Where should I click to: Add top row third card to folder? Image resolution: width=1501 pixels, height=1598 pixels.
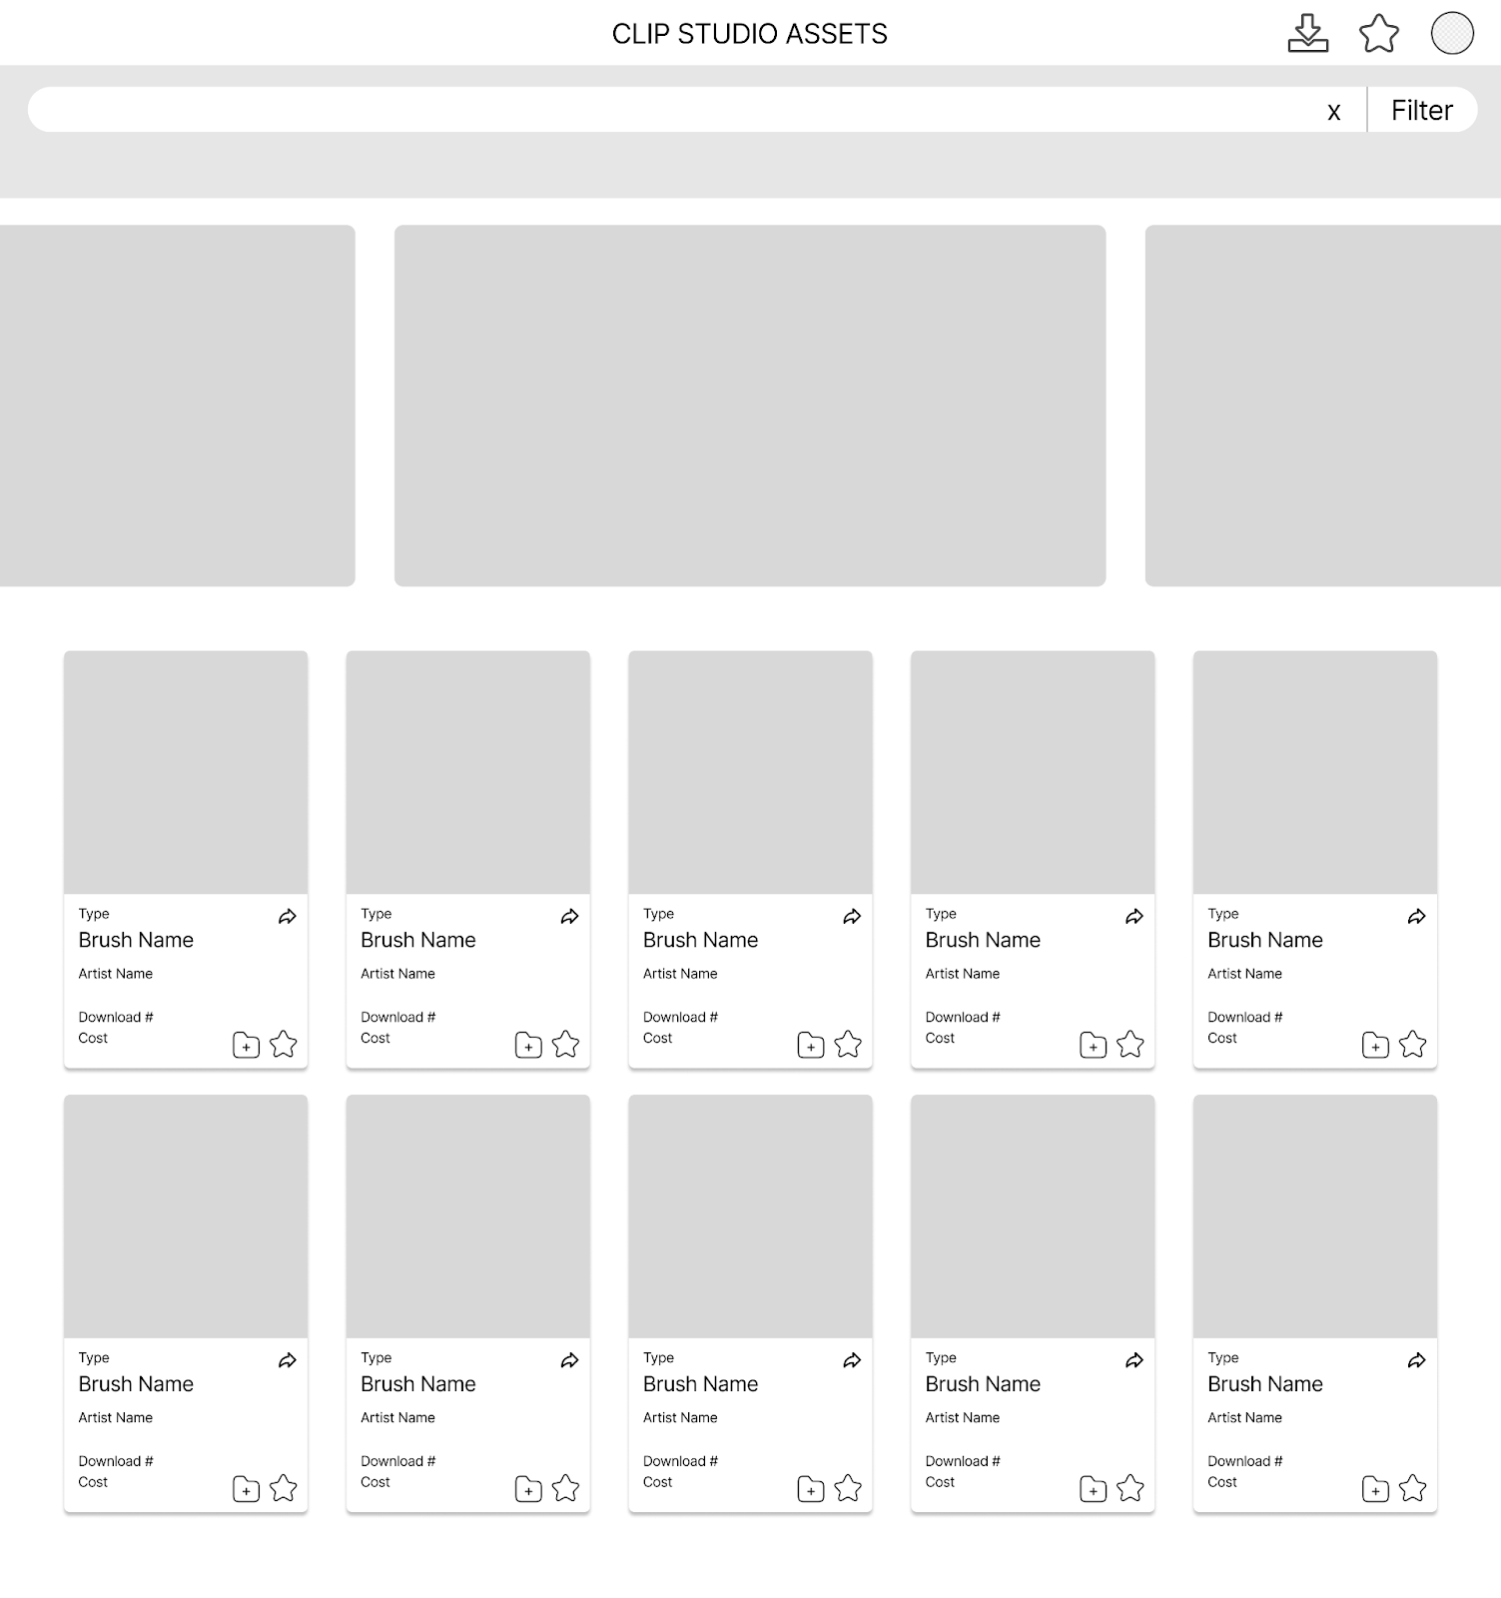(x=811, y=1045)
